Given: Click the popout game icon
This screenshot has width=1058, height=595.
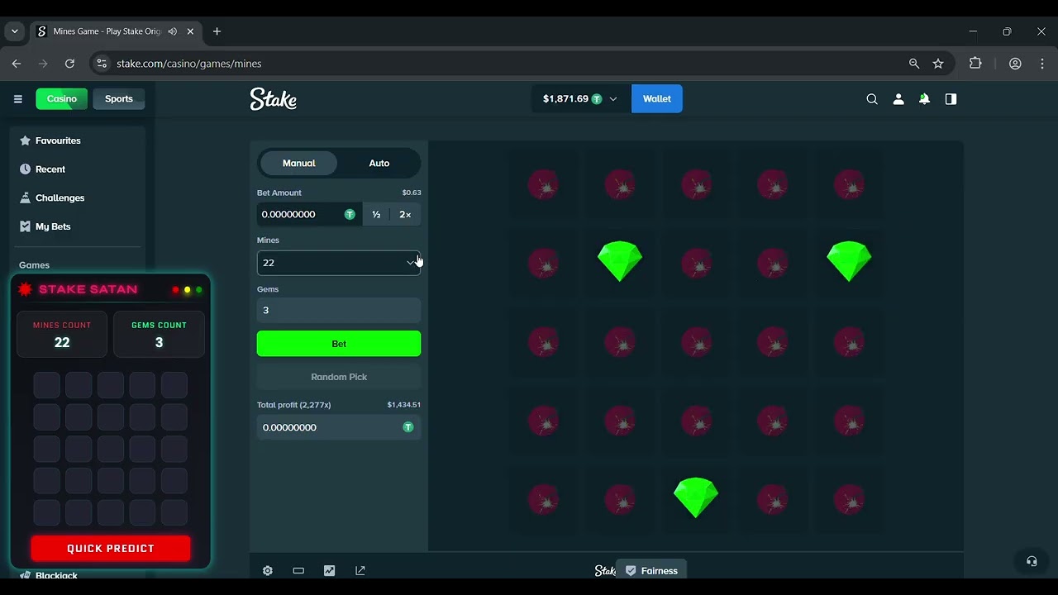Looking at the screenshot, I should pyautogui.click(x=360, y=570).
